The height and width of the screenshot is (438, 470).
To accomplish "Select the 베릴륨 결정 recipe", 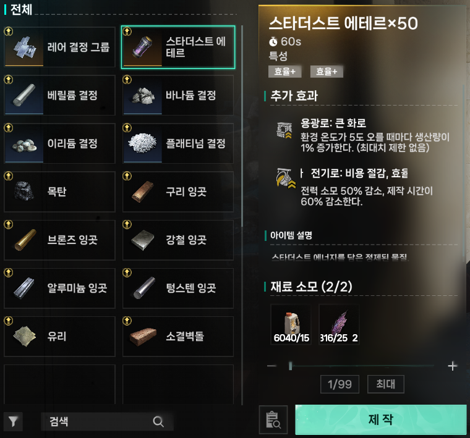I will click(x=59, y=95).
